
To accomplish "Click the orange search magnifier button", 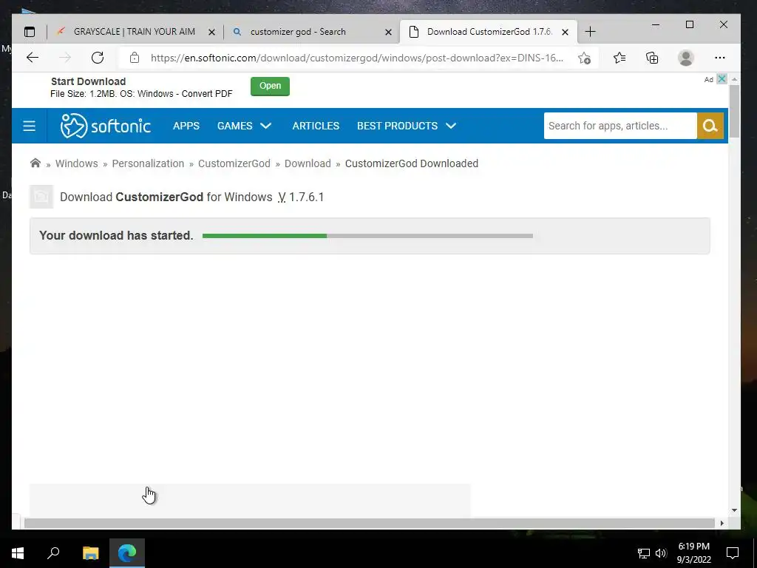I will 710,126.
